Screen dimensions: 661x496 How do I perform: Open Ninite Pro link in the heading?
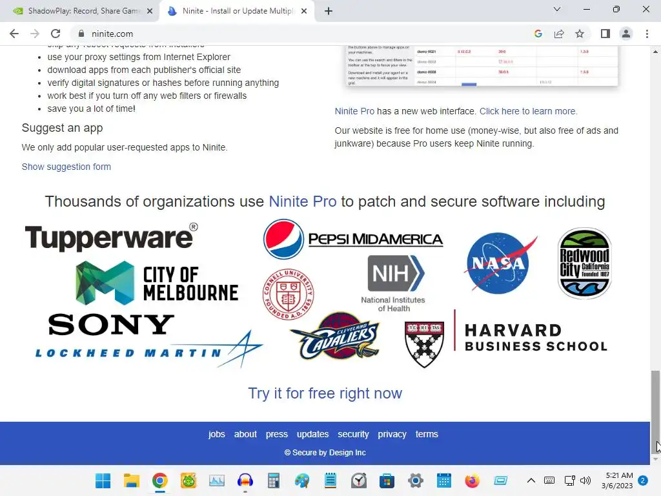tap(302, 201)
